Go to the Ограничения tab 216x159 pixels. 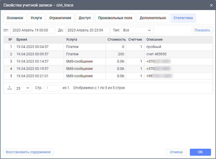60,18
